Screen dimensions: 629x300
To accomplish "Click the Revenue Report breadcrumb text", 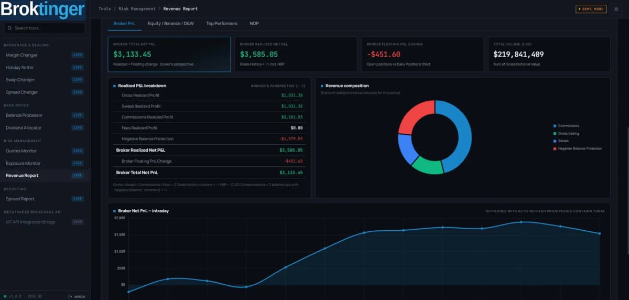I will [180, 9].
